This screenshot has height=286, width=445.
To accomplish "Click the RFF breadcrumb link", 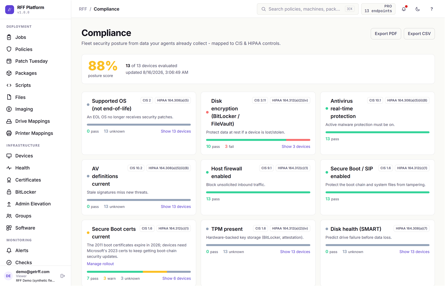I will coord(83,9).
